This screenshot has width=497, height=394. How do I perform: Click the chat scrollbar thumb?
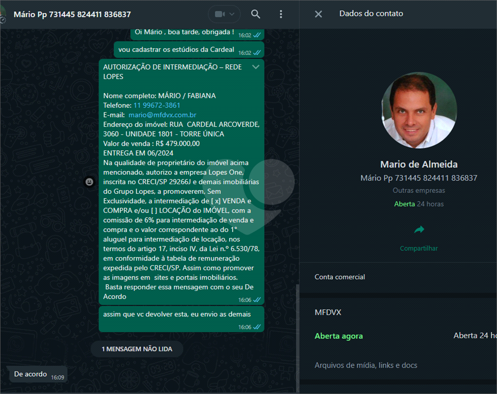tap(297, 338)
